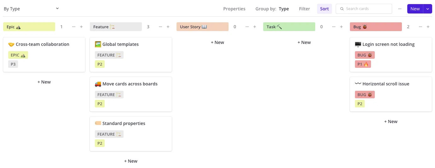Image resolution: width=435 pixels, height=168 pixels.
Task: Open the Move cards across boards card
Action: pos(131,94)
